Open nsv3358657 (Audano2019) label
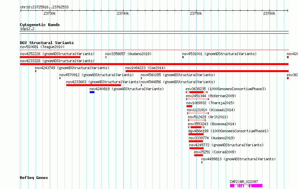 tap(128, 54)
